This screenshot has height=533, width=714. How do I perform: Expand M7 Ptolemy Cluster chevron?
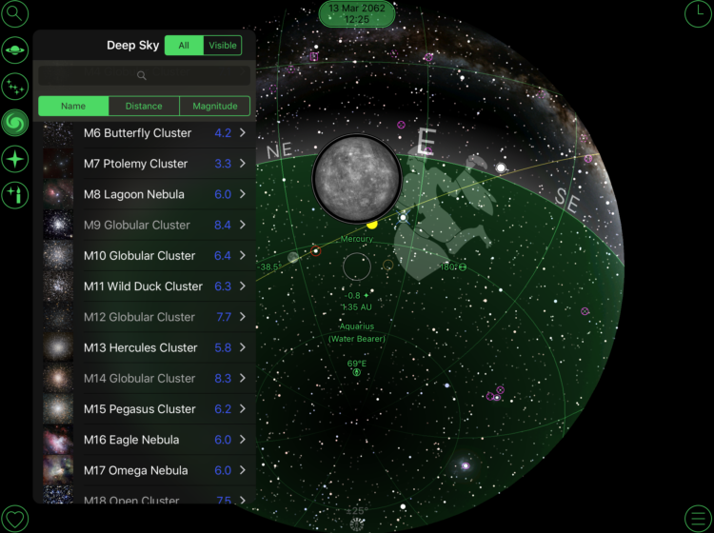pyautogui.click(x=243, y=164)
